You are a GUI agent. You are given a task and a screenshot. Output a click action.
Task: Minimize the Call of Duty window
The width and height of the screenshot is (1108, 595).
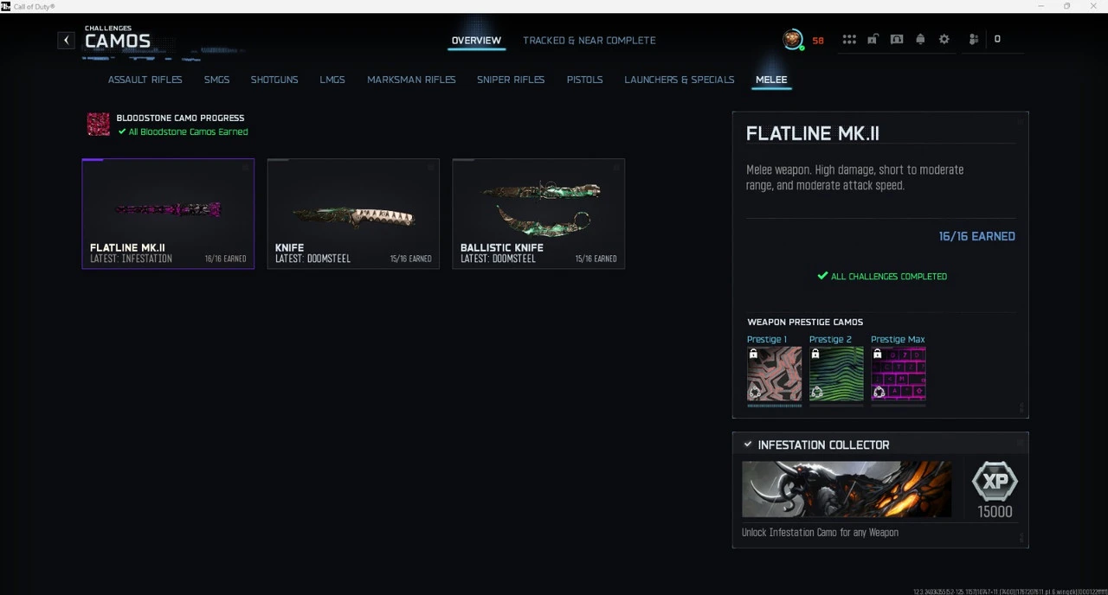[1041, 6]
